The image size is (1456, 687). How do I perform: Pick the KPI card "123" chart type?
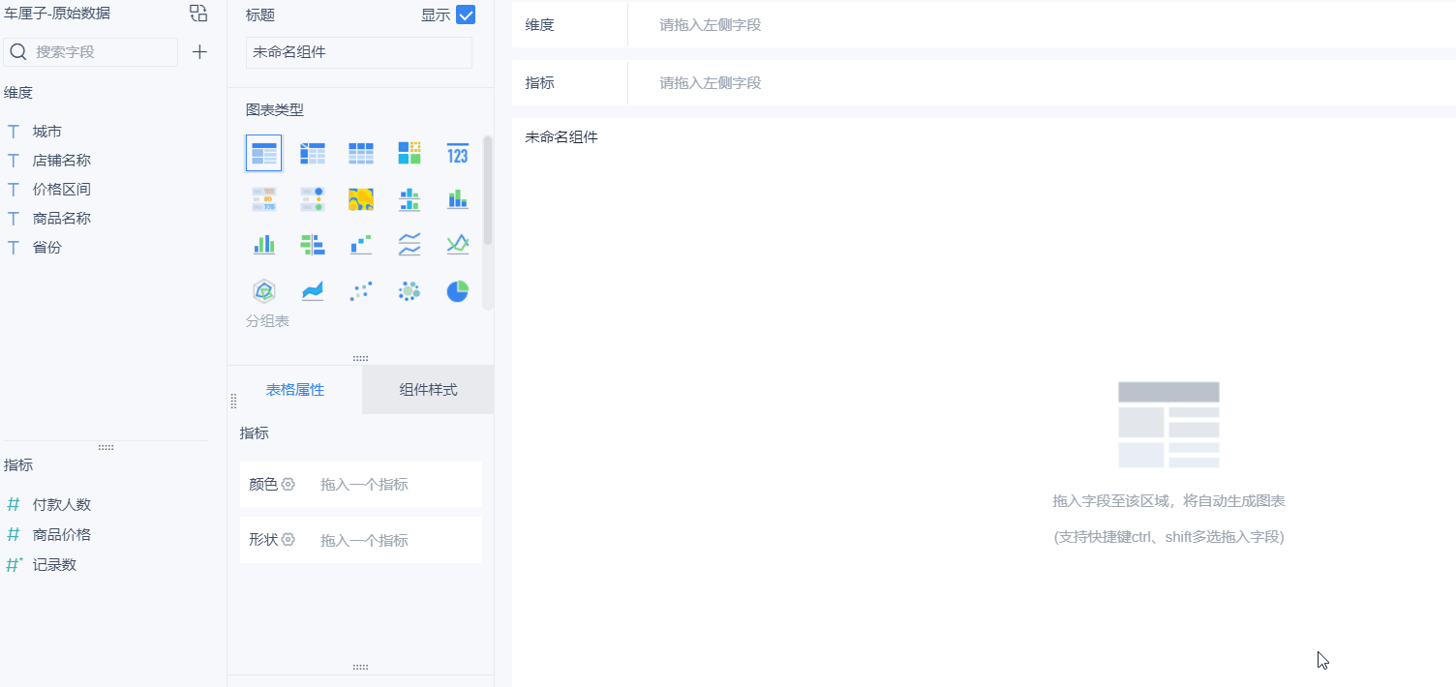[457, 152]
